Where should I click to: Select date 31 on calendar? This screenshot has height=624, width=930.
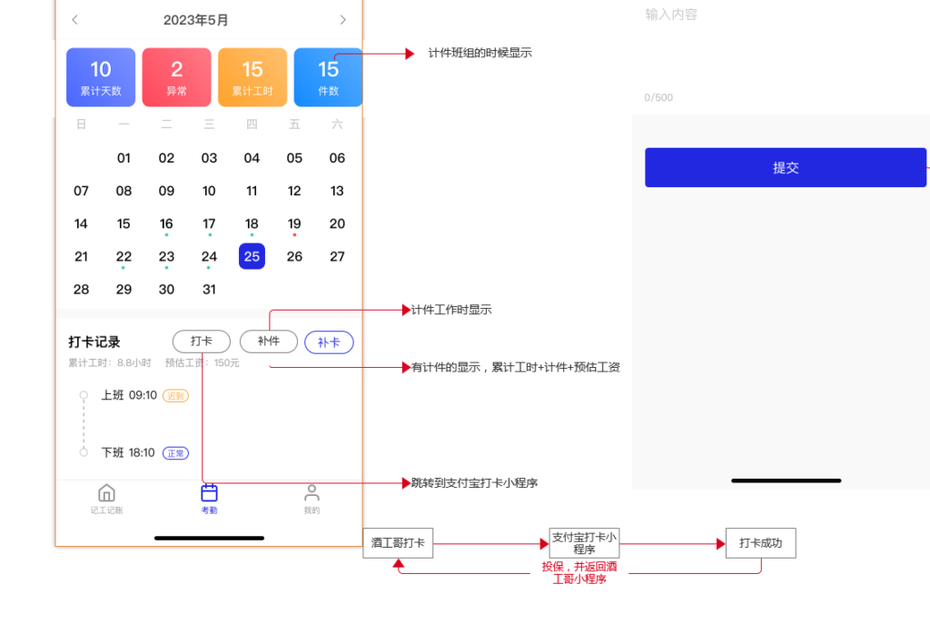tap(210, 290)
